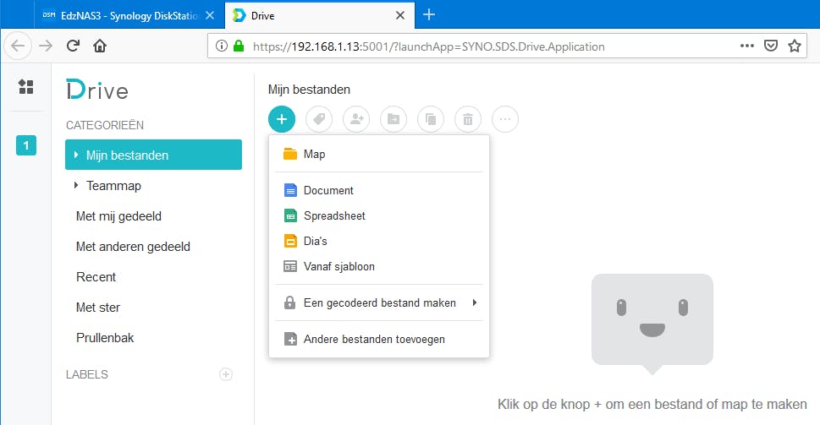The height and width of the screenshot is (425, 820).
Task: Select Vanaf sjabloon menu entry
Action: click(x=379, y=266)
